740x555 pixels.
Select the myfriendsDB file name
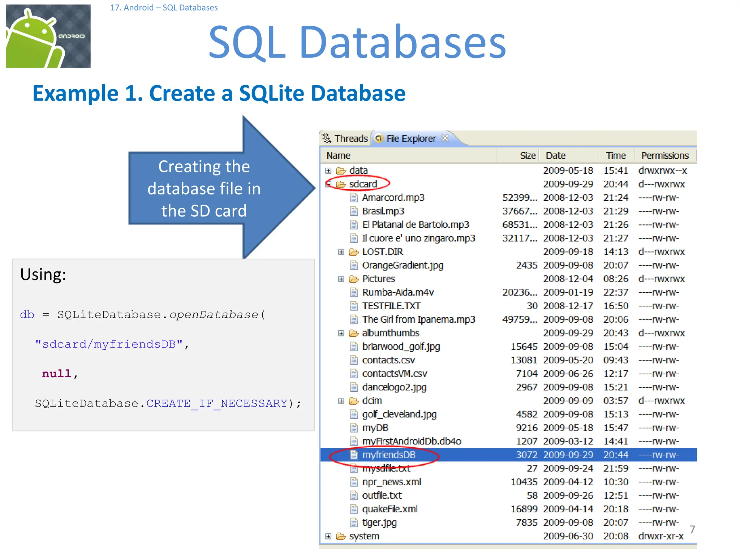(389, 455)
